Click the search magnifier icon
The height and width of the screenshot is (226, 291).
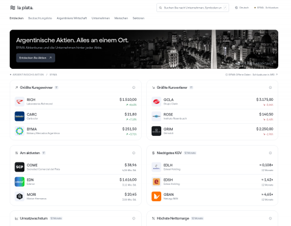click(161, 8)
